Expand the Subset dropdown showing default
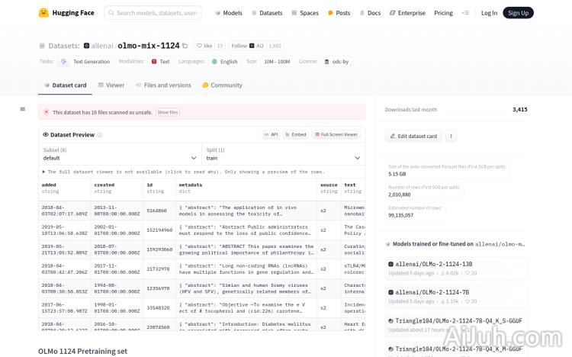 click(x=118, y=154)
